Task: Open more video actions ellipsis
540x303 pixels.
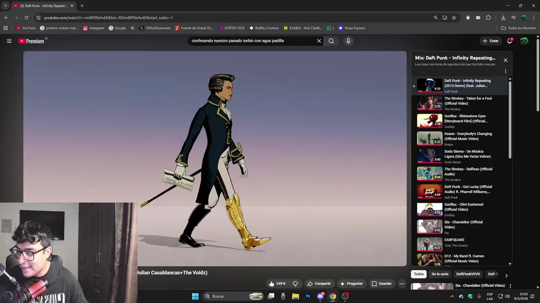Action: (402, 284)
